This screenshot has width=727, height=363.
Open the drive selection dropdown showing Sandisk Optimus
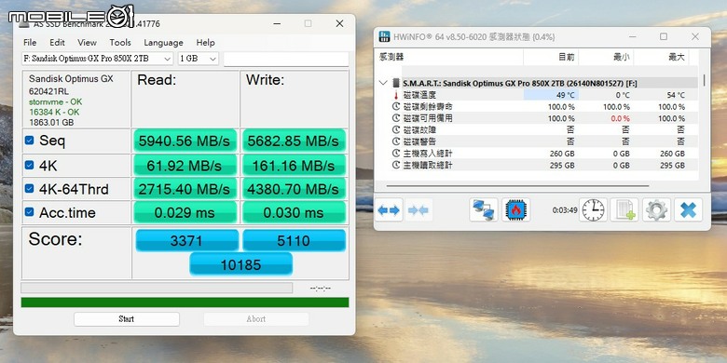97,59
